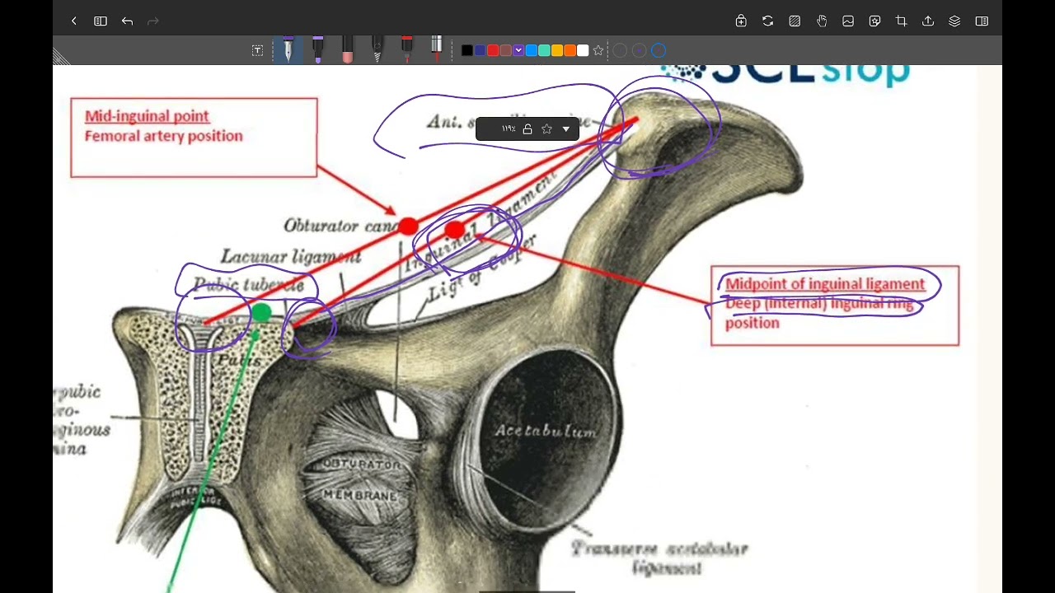Pick the red color swatch
1055x593 pixels.
pyautogui.click(x=493, y=51)
